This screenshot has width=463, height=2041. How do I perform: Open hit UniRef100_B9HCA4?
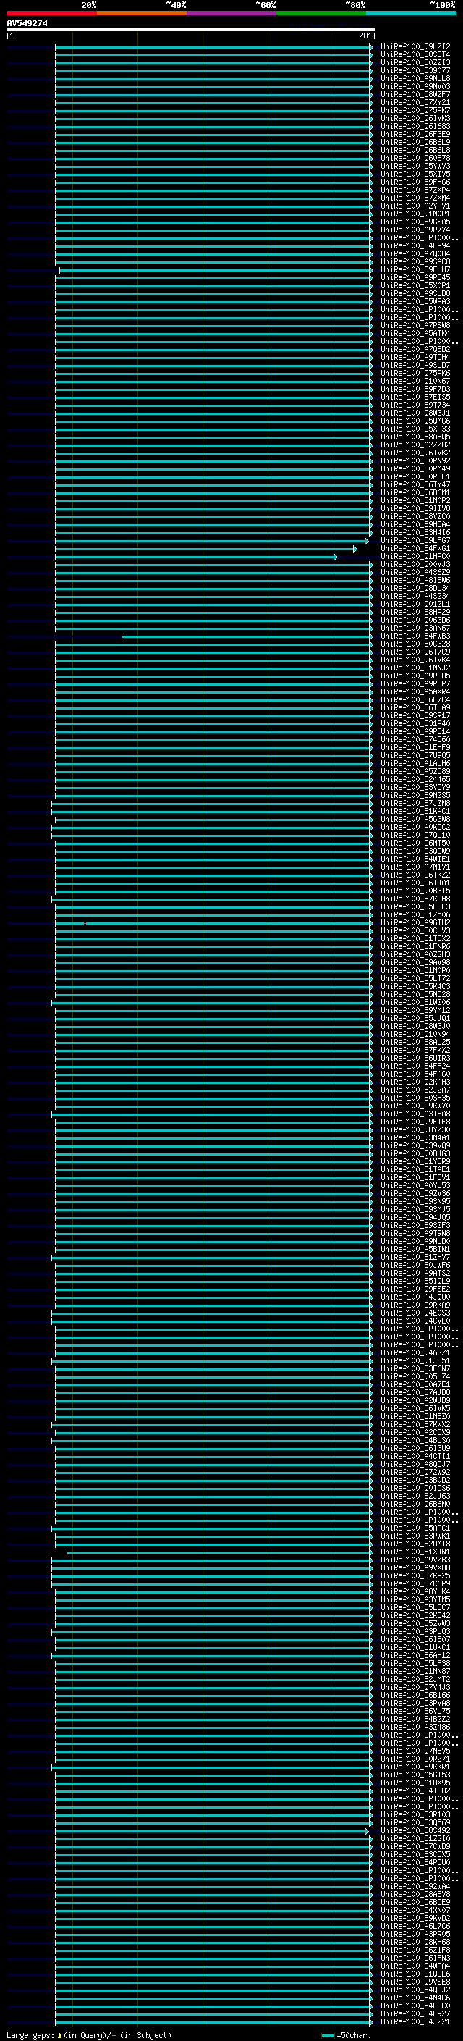coord(415,524)
